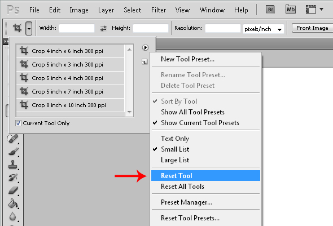
Task: Swap width and height with the arrows icon
Action: [103, 28]
